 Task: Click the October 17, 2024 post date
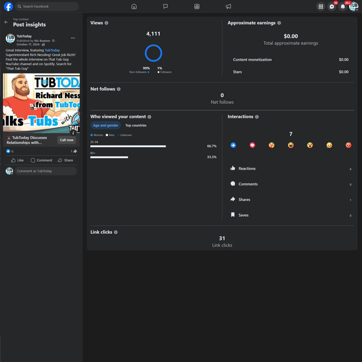[28, 44]
